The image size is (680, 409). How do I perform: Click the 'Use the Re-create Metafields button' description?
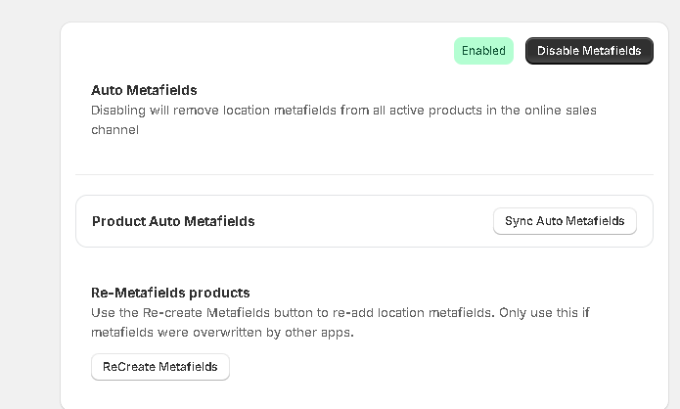[x=340, y=322]
